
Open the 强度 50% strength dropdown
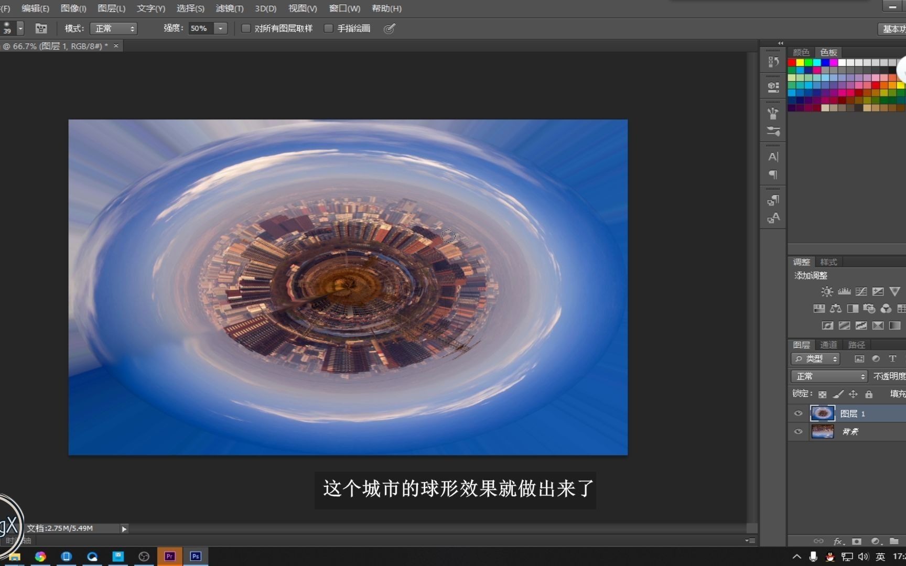click(220, 28)
